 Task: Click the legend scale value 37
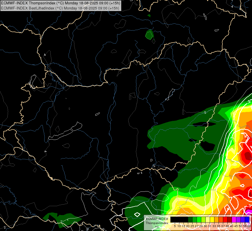point(223,226)
